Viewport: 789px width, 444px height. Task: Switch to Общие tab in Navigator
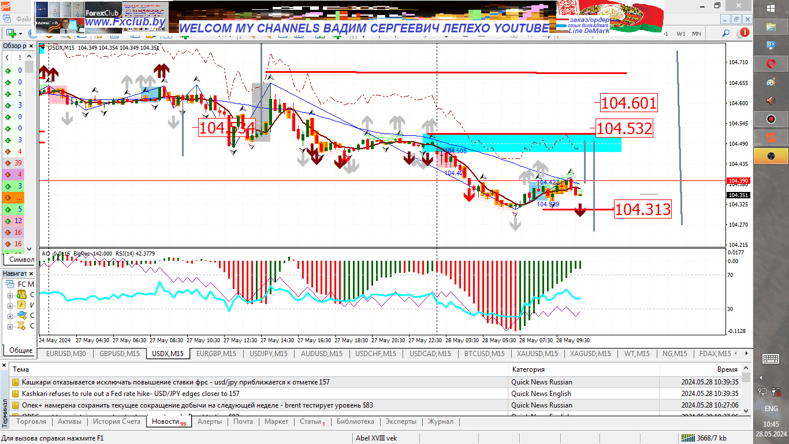tap(21, 350)
